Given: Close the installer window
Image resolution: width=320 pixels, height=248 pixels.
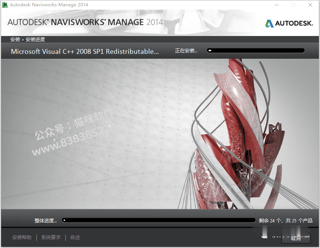Looking at the screenshot, I should point(310,5).
